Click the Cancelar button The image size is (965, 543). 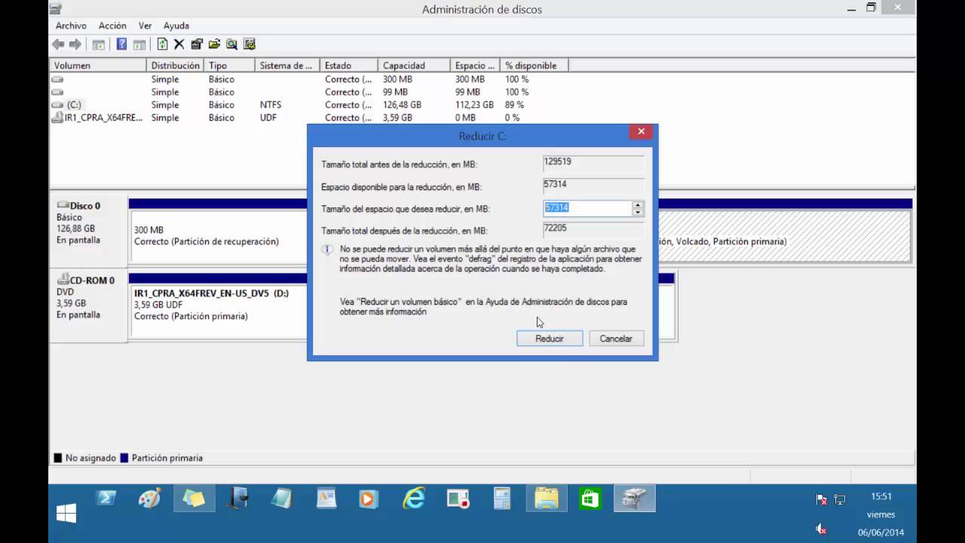coord(616,339)
